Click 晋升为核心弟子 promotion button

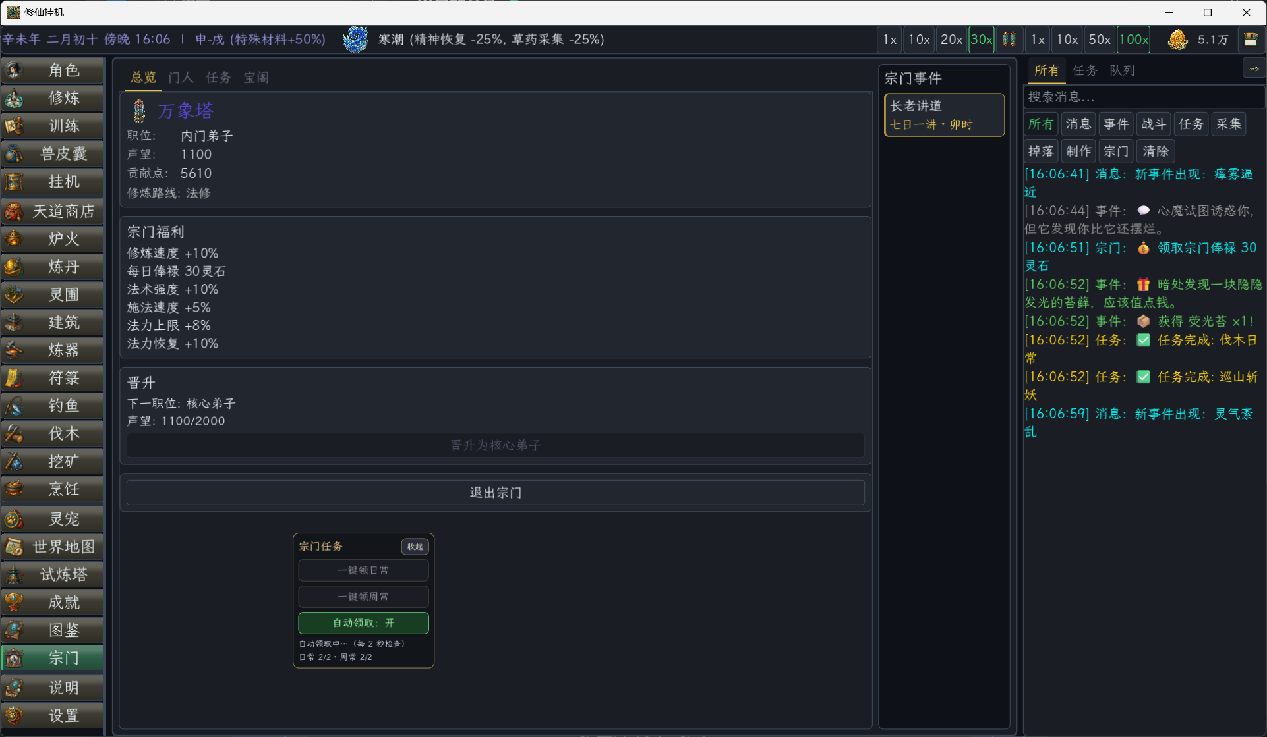coord(496,445)
